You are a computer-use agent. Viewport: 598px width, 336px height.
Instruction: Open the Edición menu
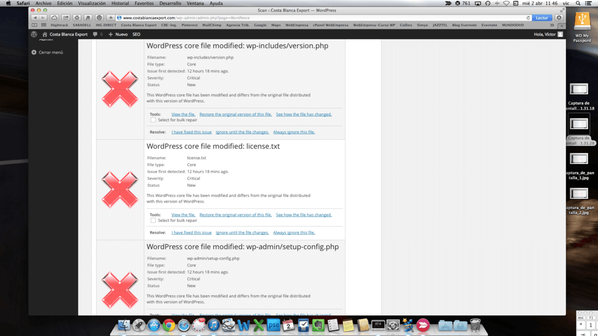coord(65,3)
